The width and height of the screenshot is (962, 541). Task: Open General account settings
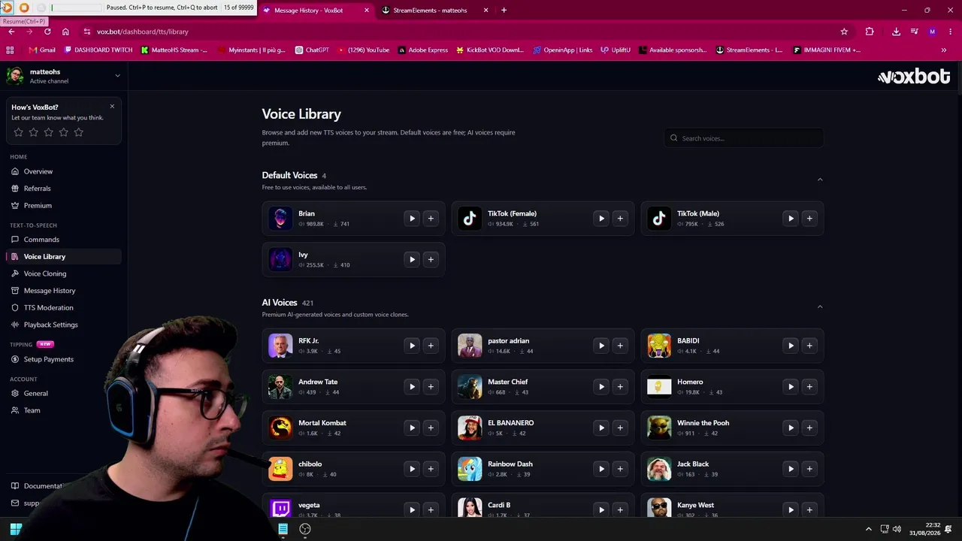pos(64,394)
